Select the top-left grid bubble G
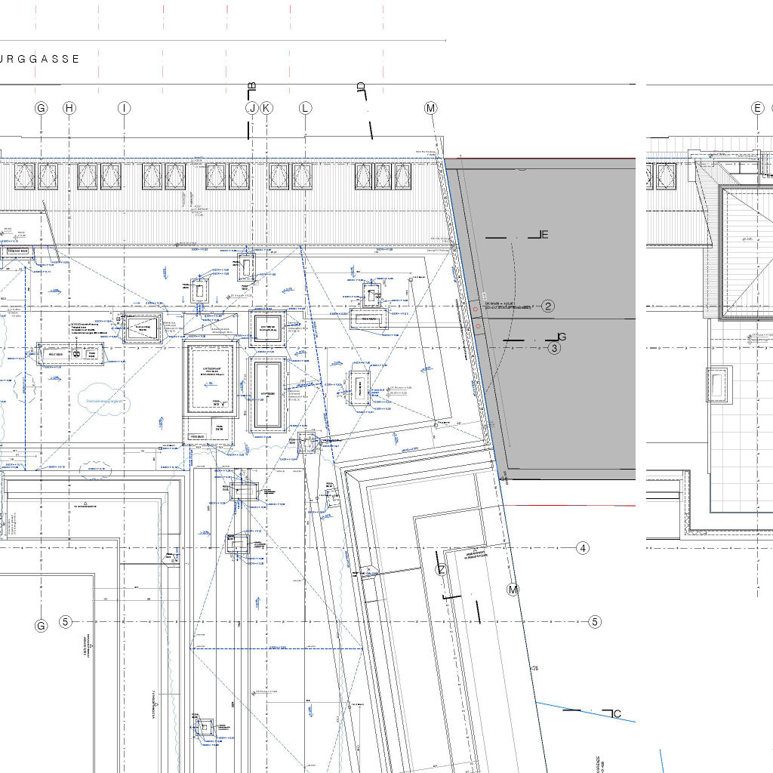This screenshot has height=773, width=773. [x=42, y=108]
